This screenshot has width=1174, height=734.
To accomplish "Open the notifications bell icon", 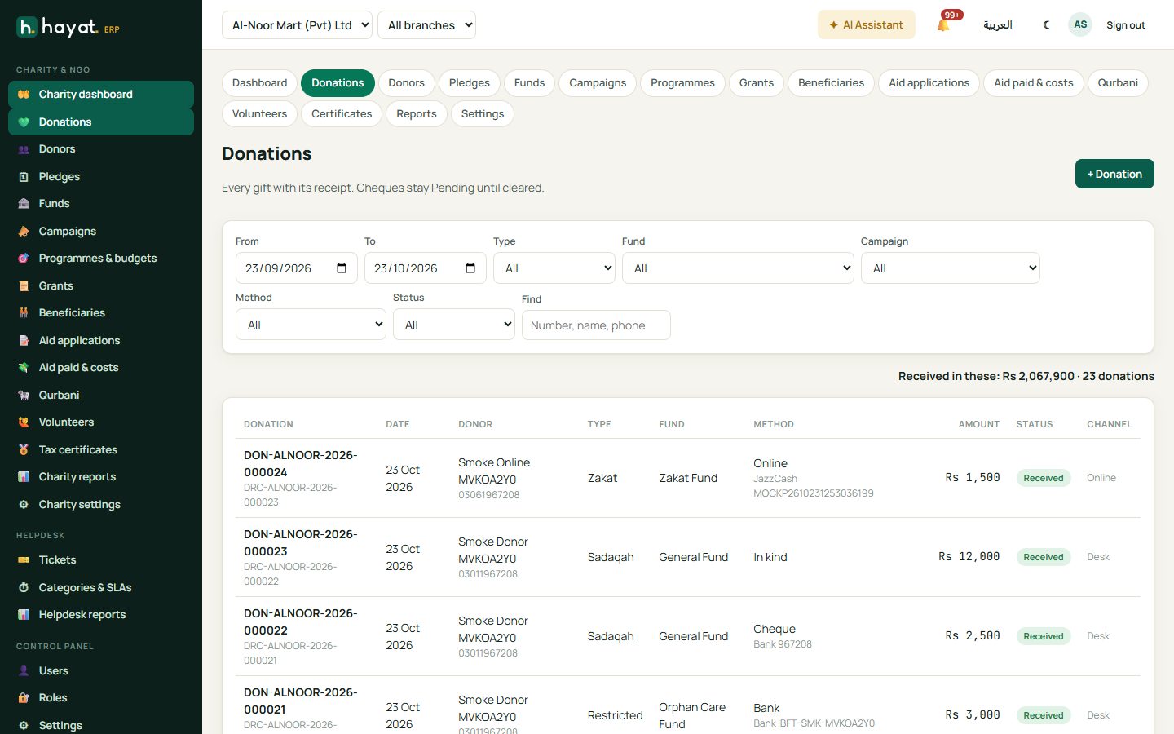I will 943,25.
